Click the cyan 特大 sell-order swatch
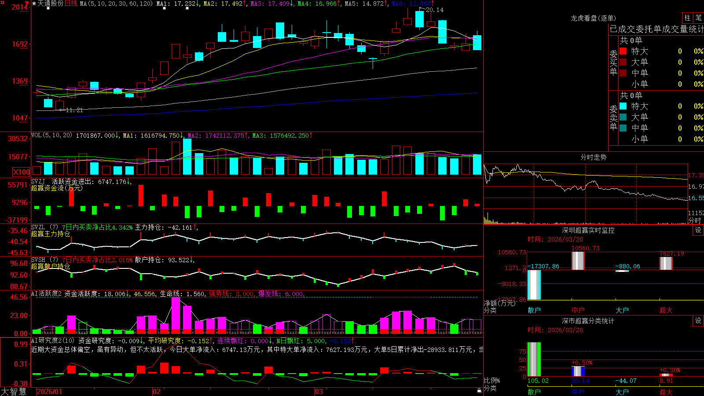The height and width of the screenshot is (396, 704). point(623,106)
